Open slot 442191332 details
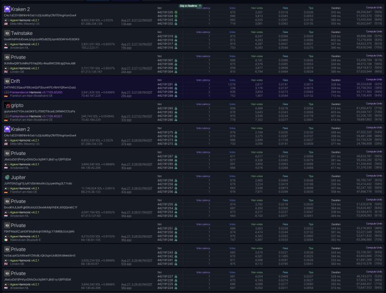Viewport: 386px width, 293px height. tap(165, 24)
